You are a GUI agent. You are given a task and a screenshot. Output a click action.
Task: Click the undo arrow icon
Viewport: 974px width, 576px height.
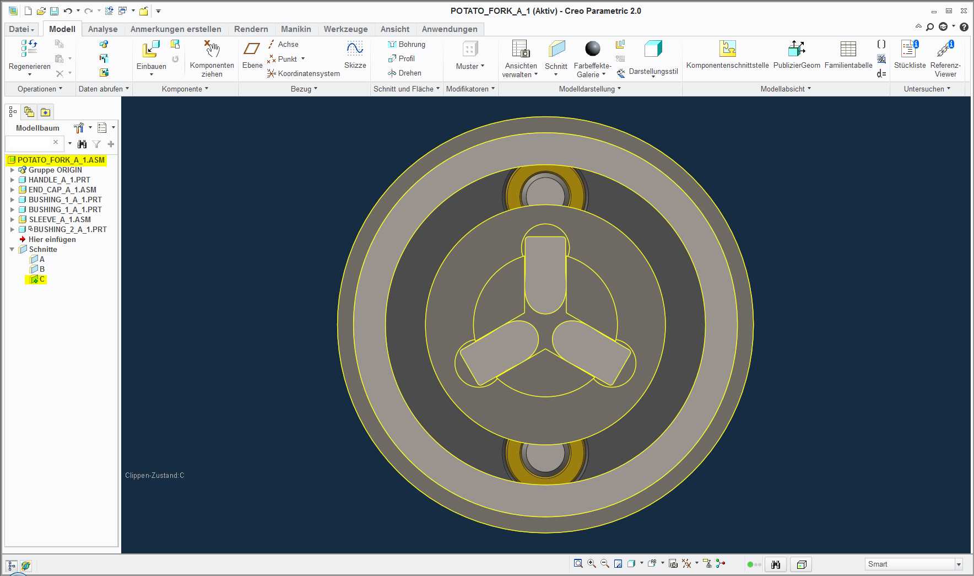click(68, 11)
